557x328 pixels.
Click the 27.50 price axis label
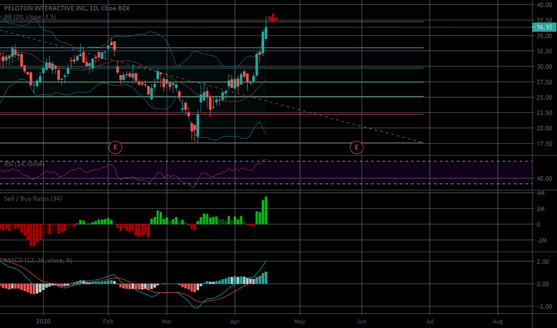(544, 82)
